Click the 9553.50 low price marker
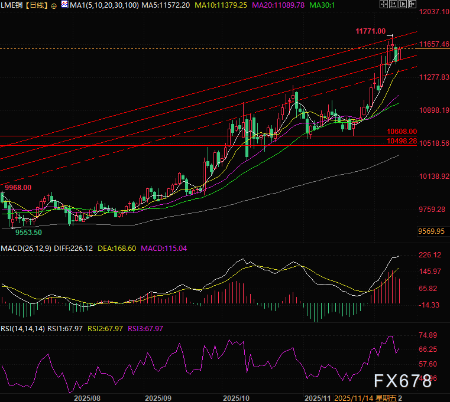This screenshot has width=450, height=402. click(x=28, y=232)
